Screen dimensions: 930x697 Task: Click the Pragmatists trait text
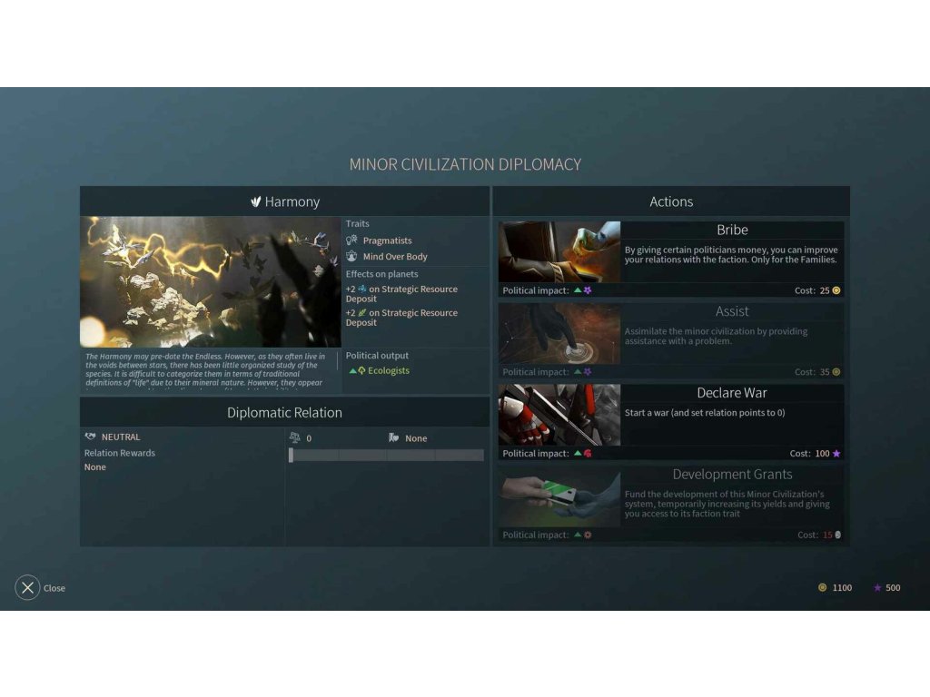click(387, 240)
